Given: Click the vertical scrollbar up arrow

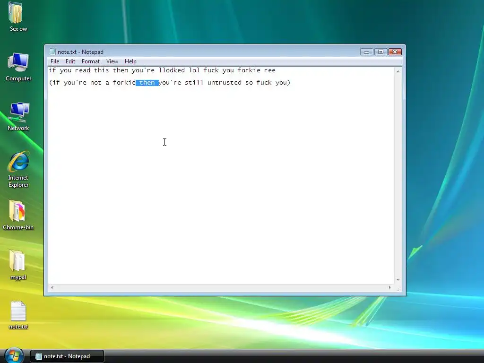Looking at the screenshot, I should pyautogui.click(x=398, y=71).
